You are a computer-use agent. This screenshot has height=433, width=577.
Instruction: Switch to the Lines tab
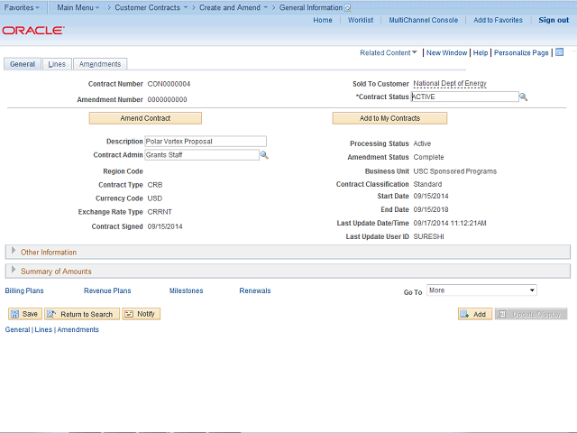(57, 64)
